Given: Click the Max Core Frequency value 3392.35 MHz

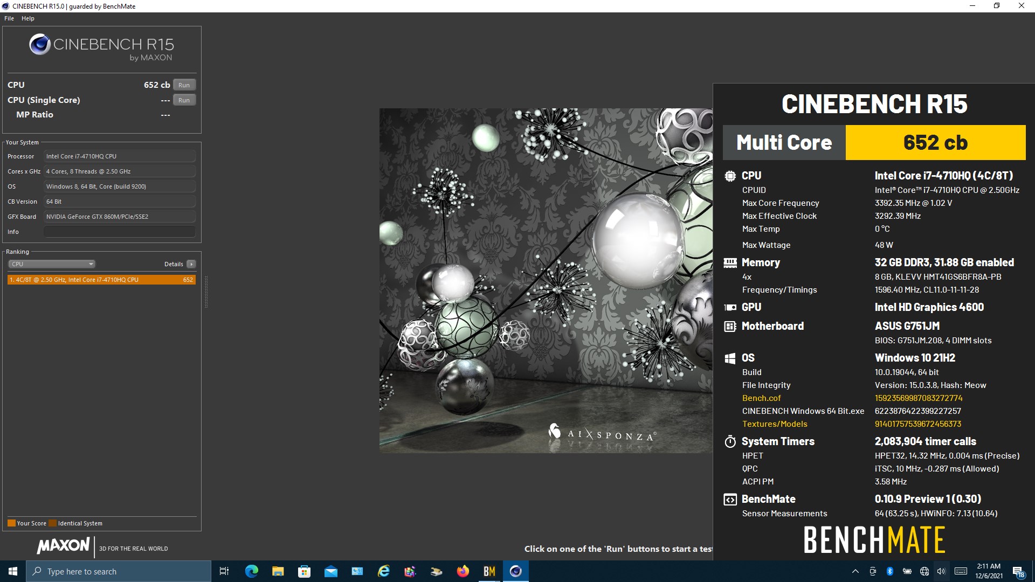Looking at the screenshot, I should click(913, 203).
